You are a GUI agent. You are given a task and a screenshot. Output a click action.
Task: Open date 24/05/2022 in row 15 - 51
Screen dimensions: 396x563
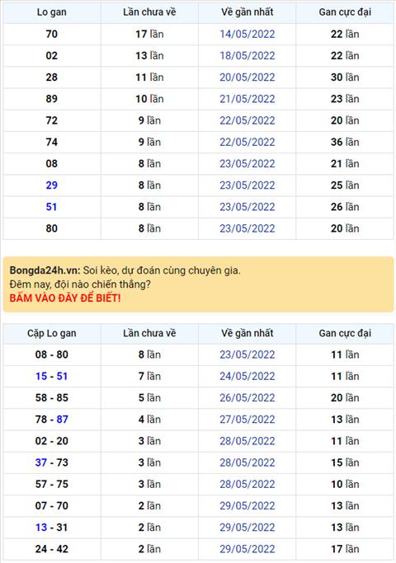[x=247, y=376]
